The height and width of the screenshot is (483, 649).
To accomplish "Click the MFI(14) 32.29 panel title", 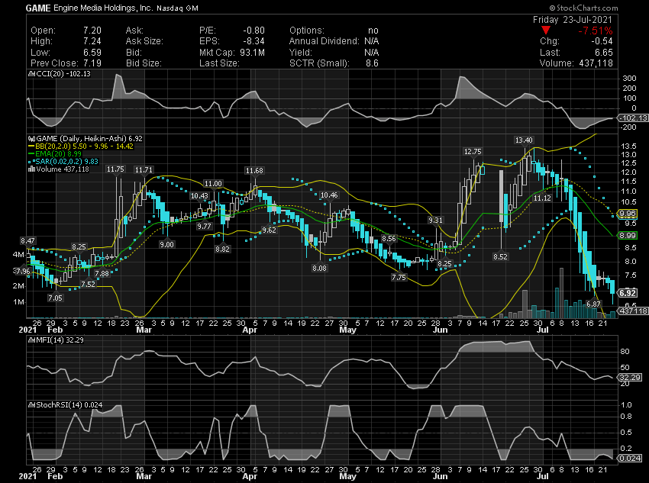I will [60, 340].
